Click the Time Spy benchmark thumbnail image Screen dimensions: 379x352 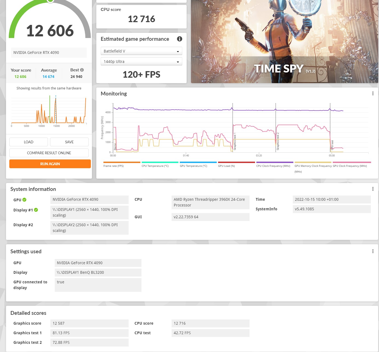(285, 42)
